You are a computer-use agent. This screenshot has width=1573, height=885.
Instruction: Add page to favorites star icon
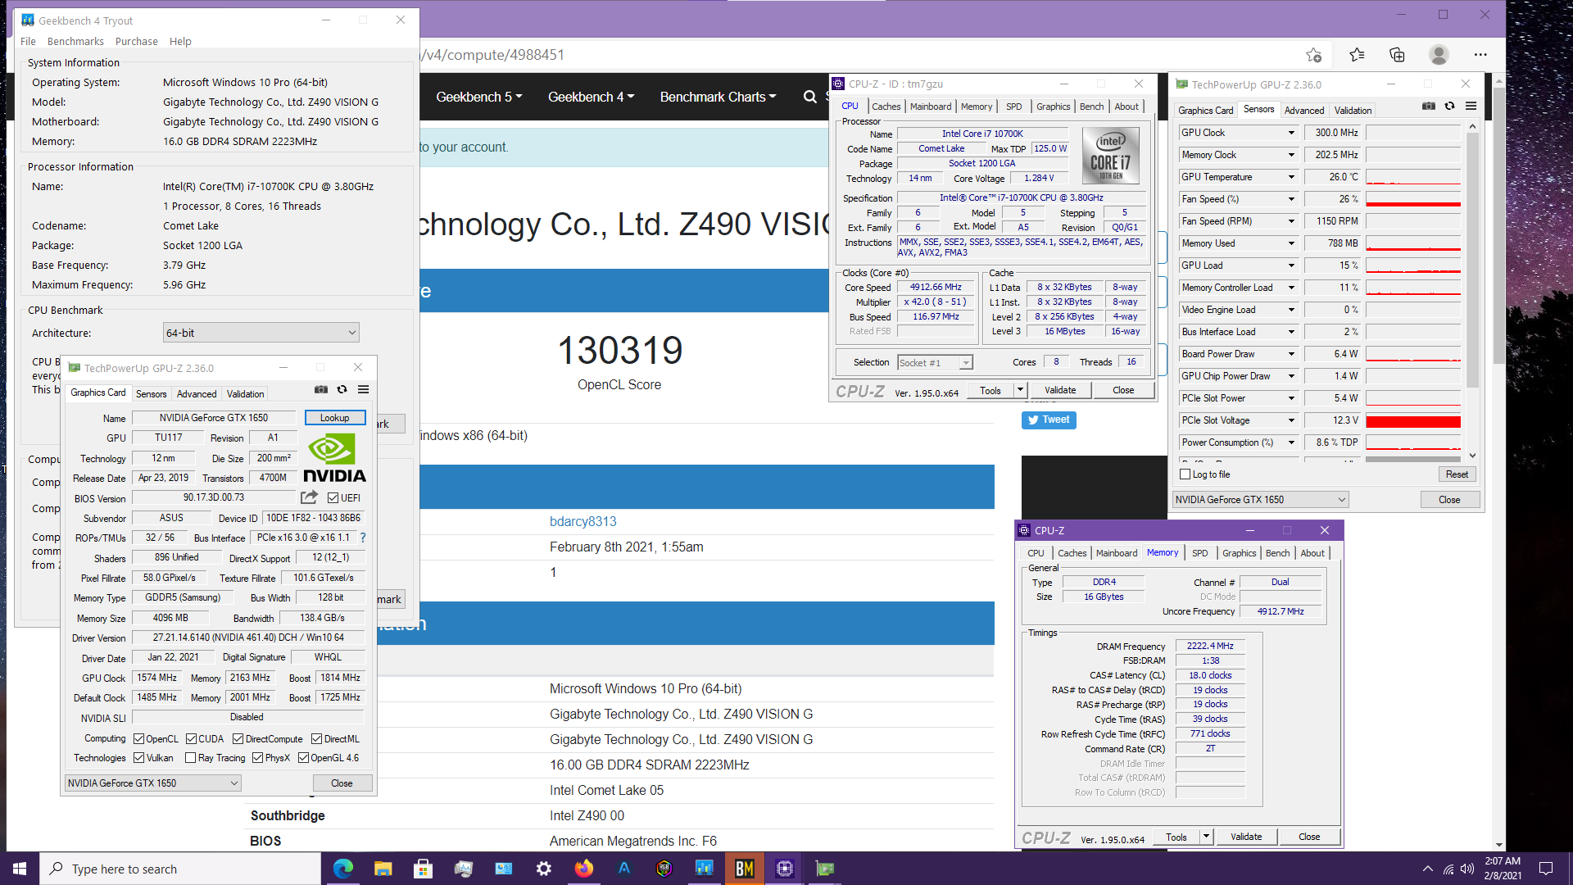1314,55
